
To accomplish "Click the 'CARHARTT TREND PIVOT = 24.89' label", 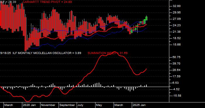I will tap(47, 2).
